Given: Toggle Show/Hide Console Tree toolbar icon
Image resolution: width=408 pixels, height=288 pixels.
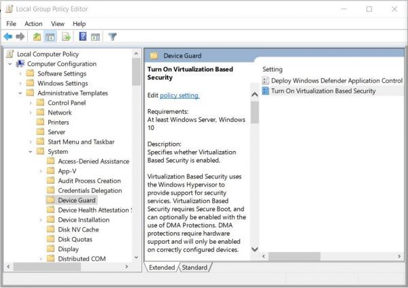Looking at the screenshot, I should (x=51, y=37).
